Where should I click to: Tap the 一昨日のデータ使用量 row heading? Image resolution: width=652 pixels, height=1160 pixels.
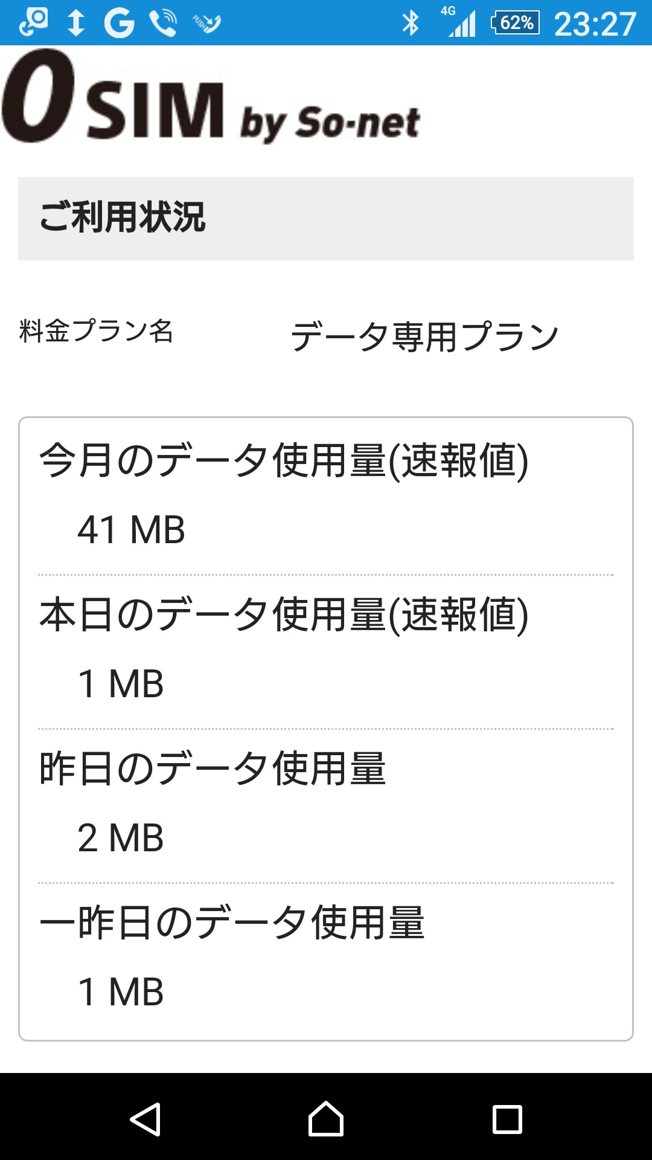tap(232, 923)
